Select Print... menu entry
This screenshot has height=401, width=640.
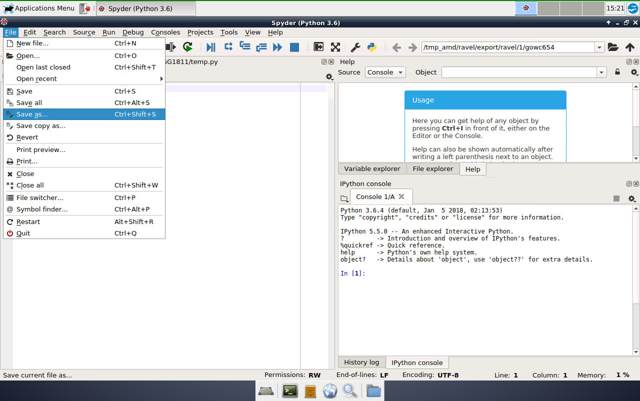[x=84, y=161]
